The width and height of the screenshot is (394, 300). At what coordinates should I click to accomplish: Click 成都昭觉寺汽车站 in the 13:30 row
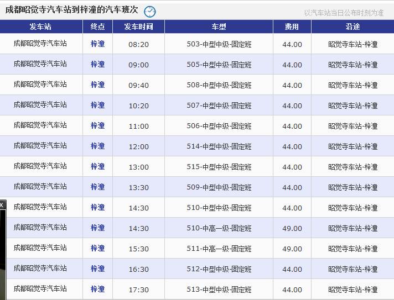click(40, 187)
